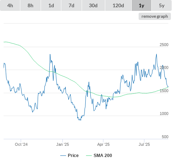
Task: Click the Oct '24 axis tick label
Action: pyautogui.click(x=21, y=144)
